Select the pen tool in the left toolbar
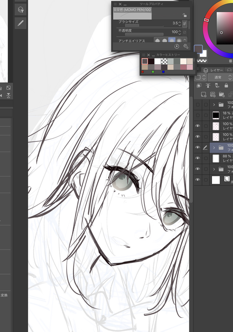Screen dimensions: 233x332 coord(20,23)
